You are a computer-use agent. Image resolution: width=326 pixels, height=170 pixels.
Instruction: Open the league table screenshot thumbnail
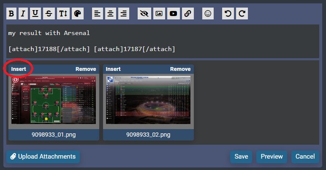pyautogui.click(x=148, y=100)
